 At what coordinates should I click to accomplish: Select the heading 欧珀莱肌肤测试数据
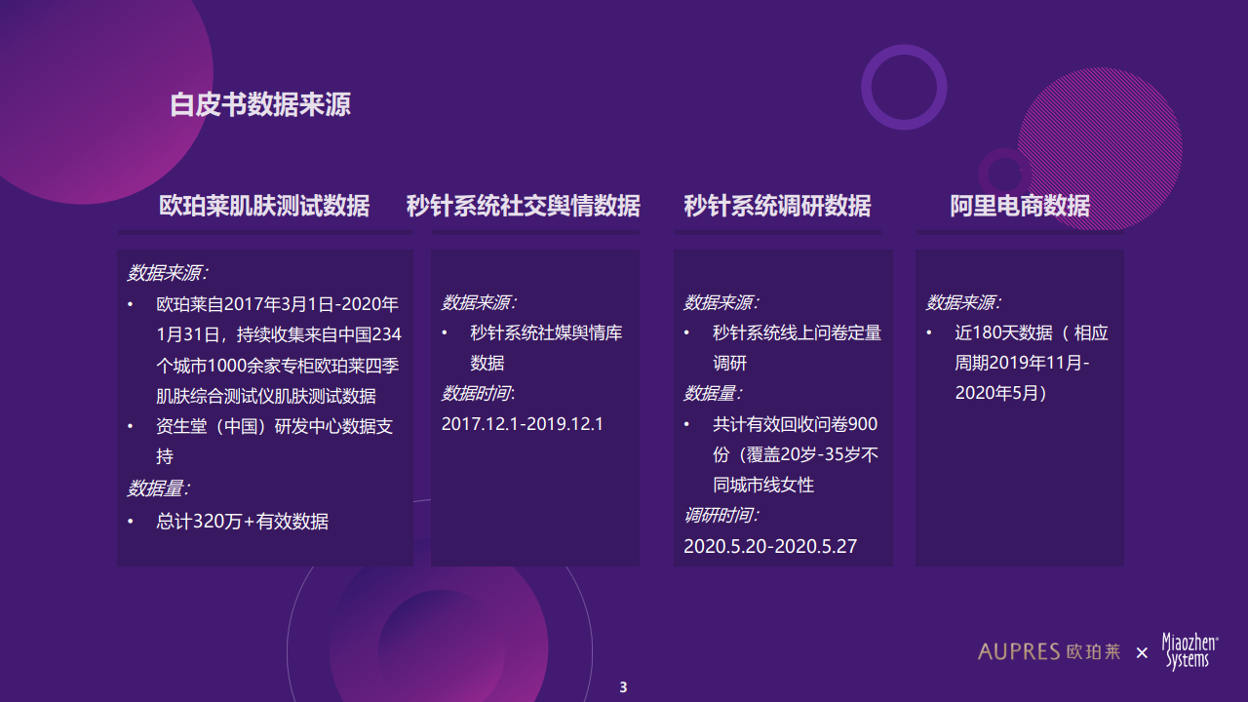pos(264,206)
